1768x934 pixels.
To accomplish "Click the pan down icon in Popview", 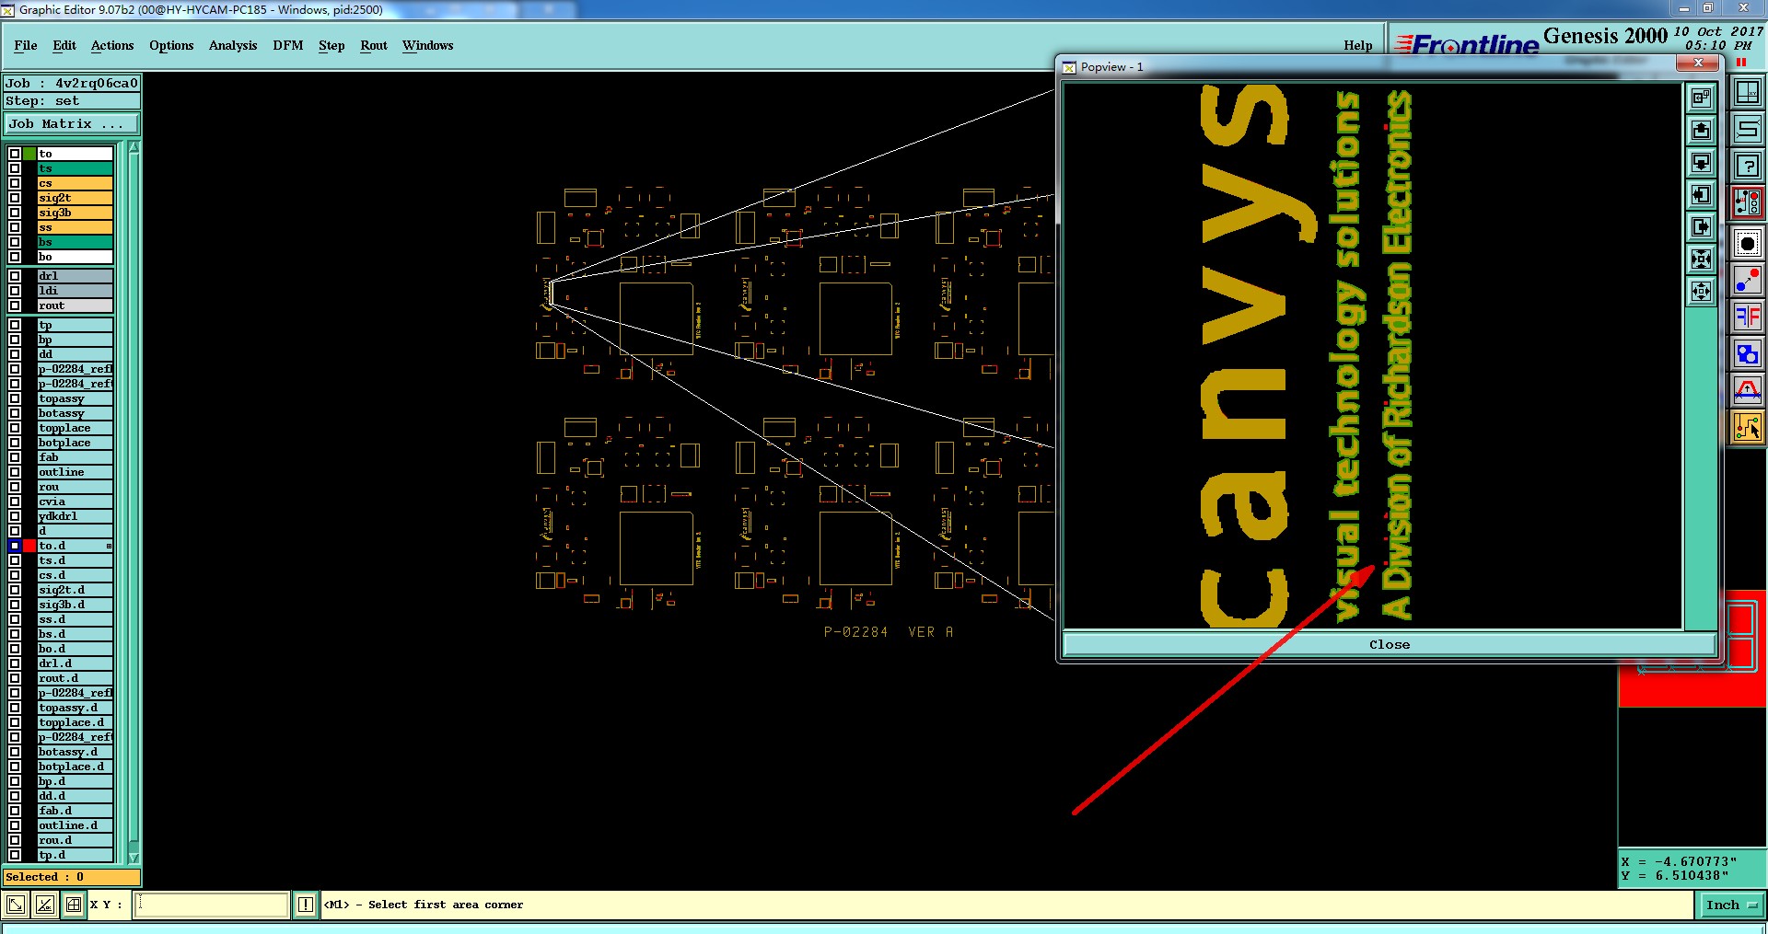I will tap(1701, 162).
